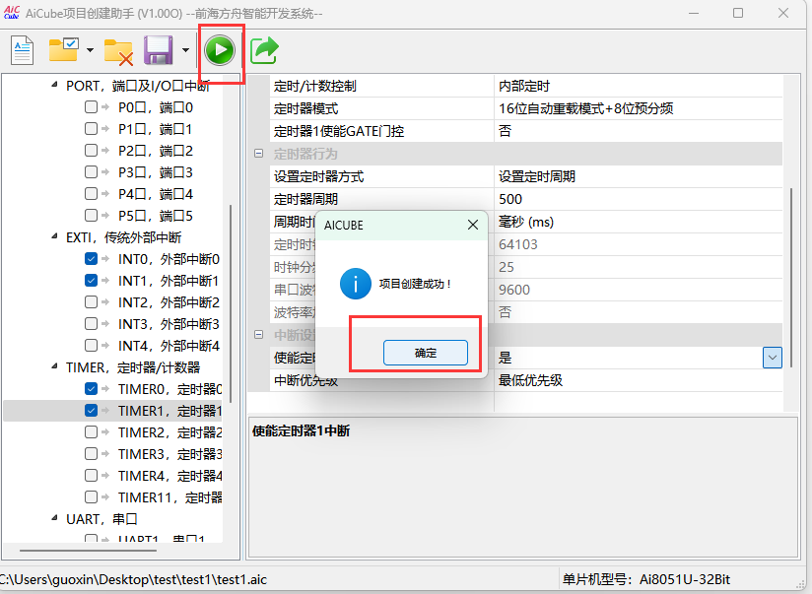Screen dimensions: 812x594
Task: Click the close project folder icon
Action: click(118, 52)
